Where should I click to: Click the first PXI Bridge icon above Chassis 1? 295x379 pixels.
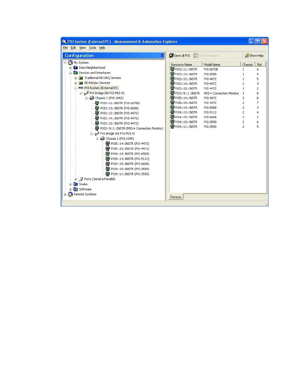86,93
